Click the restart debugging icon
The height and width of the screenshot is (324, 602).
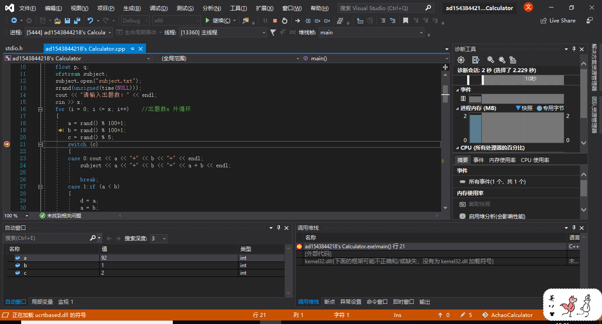click(285, 21)
